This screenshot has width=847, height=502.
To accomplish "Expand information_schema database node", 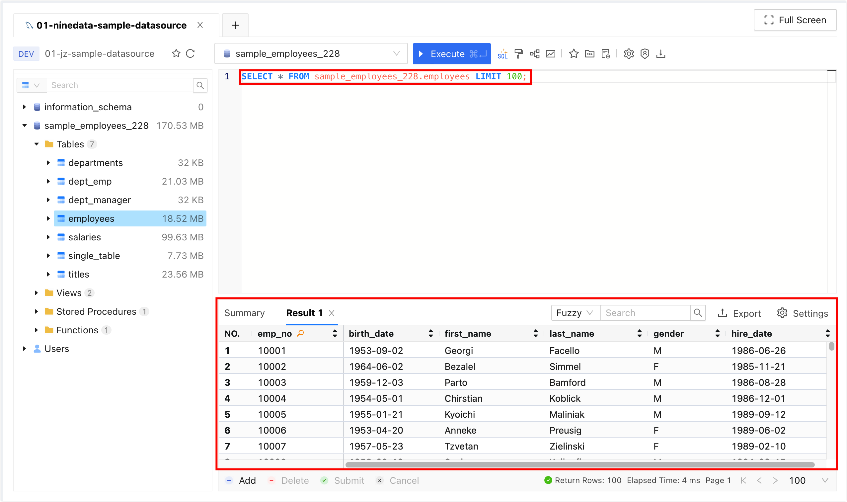I will [x=24, y=107].
